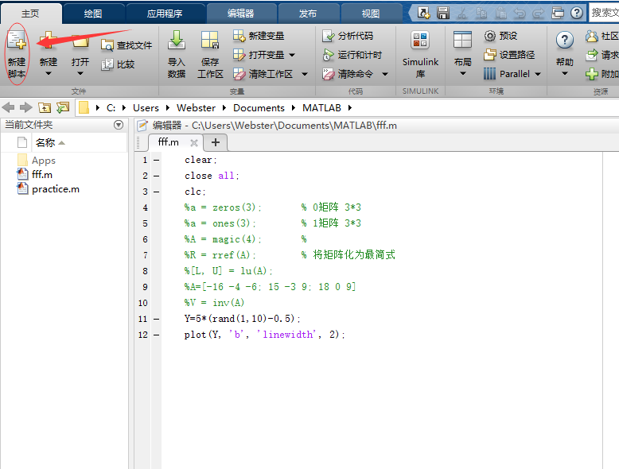Click Run and Time (运行和计时)
Image resolution: width=619 pixels, height=469 pixels.
pos(352,55)
